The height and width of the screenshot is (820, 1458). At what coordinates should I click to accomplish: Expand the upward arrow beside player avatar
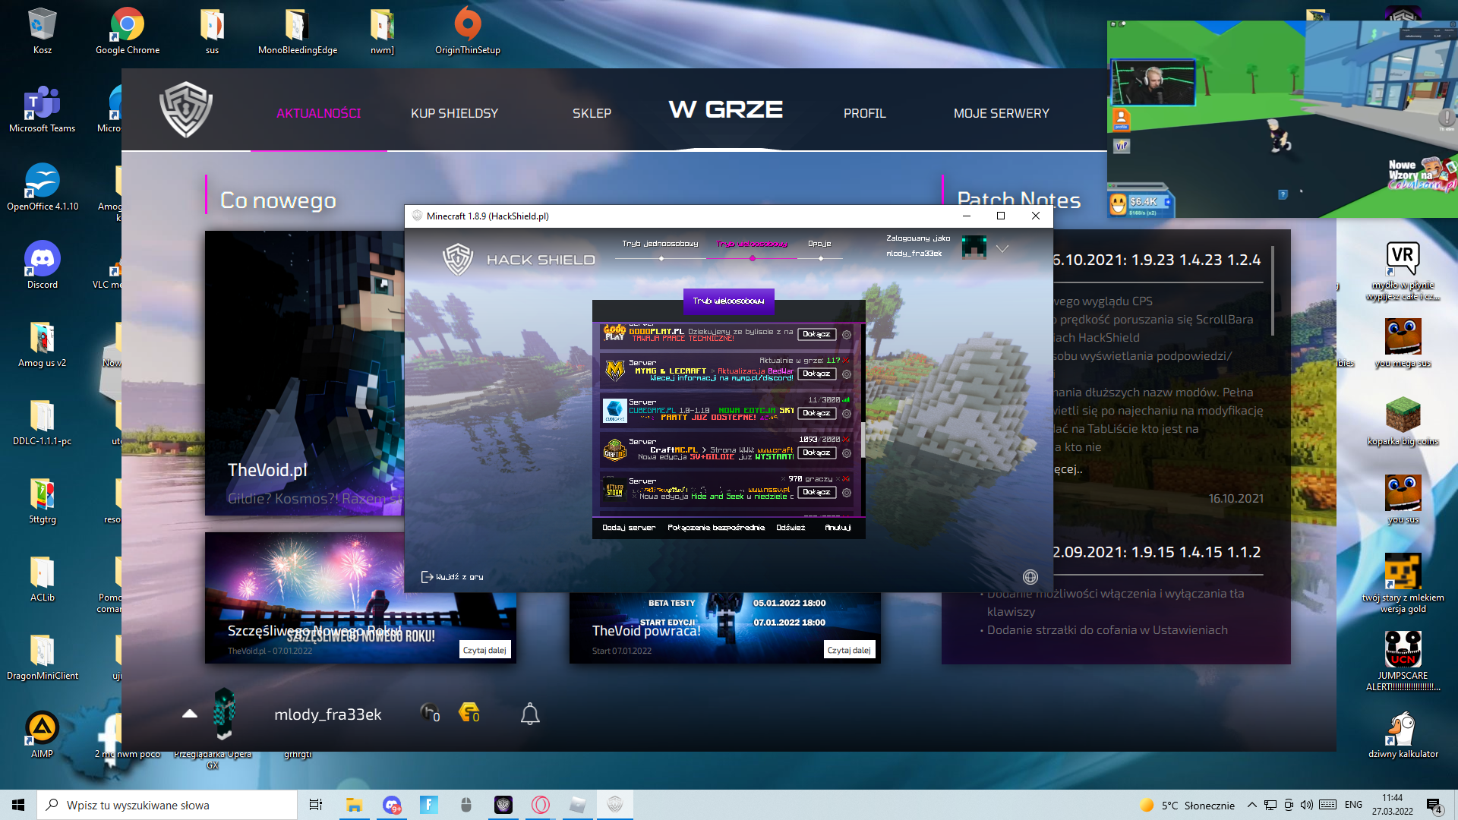(x=190, y=714)
